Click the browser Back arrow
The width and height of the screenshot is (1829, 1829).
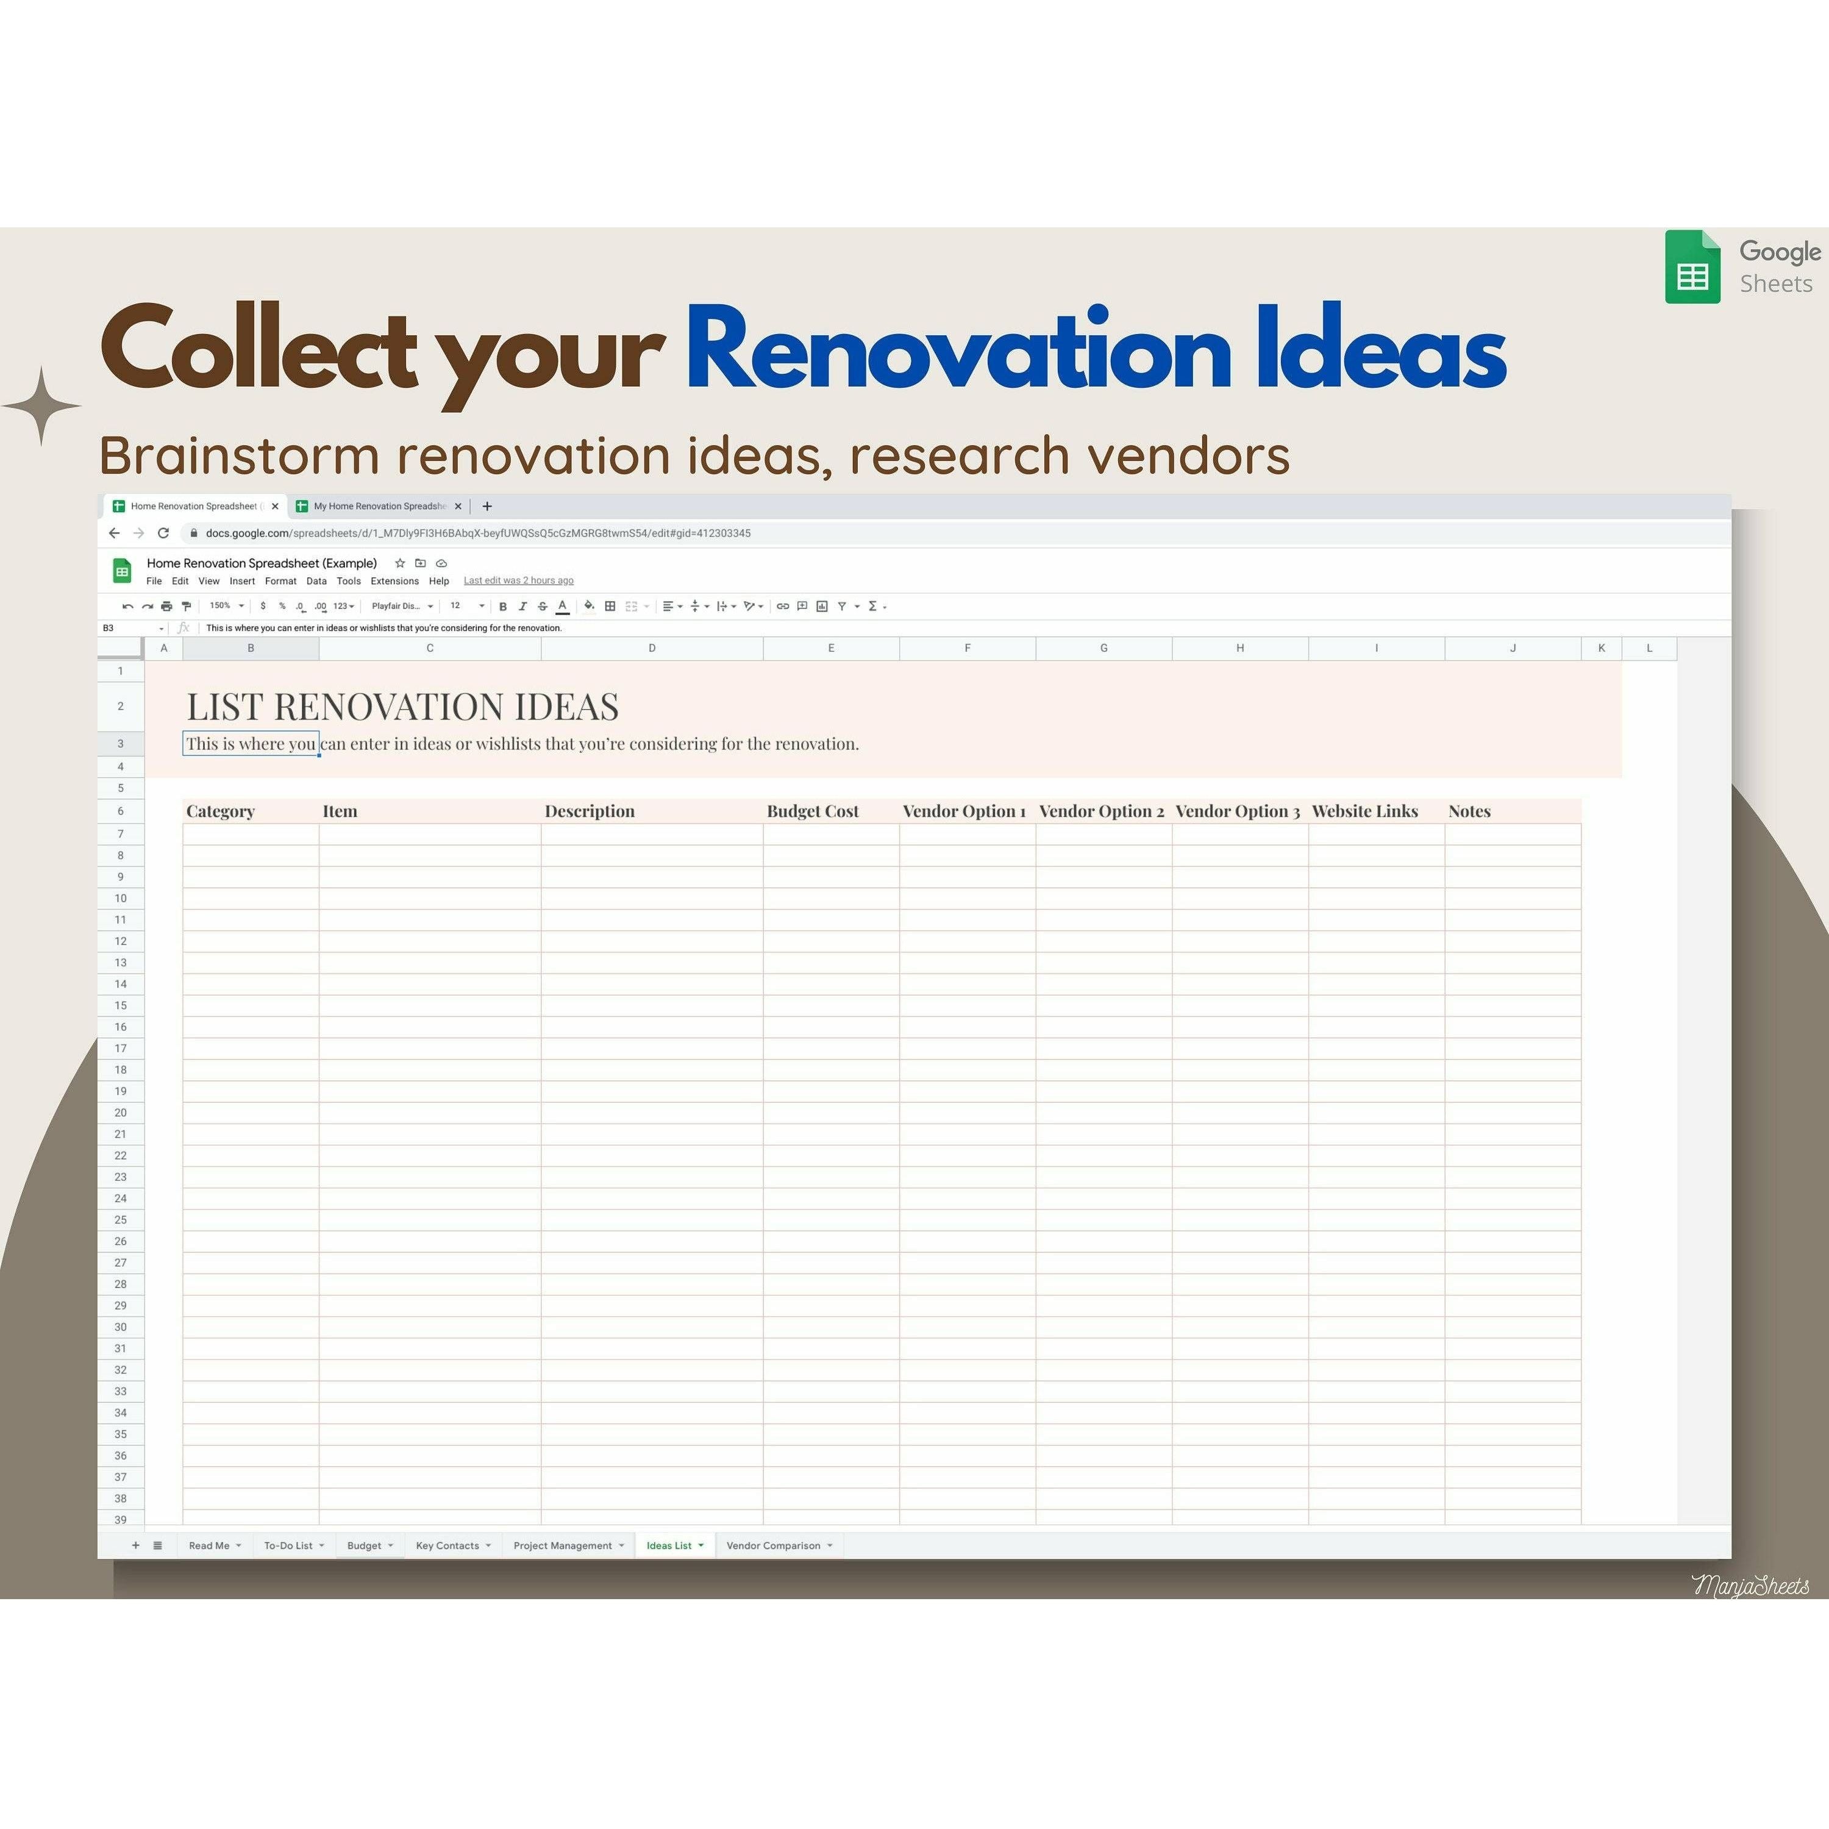115,533
